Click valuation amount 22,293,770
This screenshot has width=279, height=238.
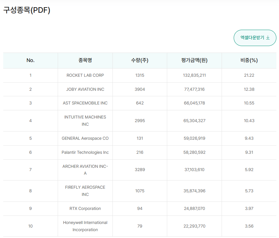coord(194,226)
